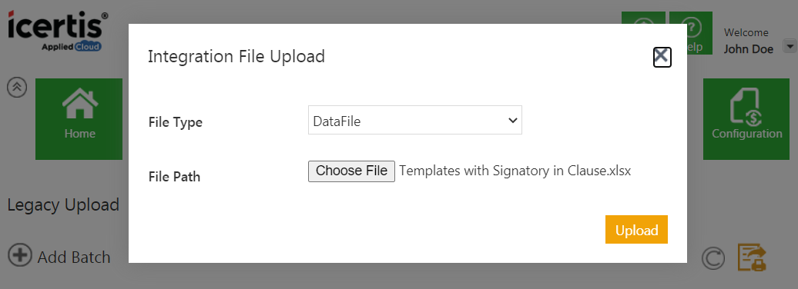
Task: Open the File Type DataFile dropdown
Action: (414, 121)
